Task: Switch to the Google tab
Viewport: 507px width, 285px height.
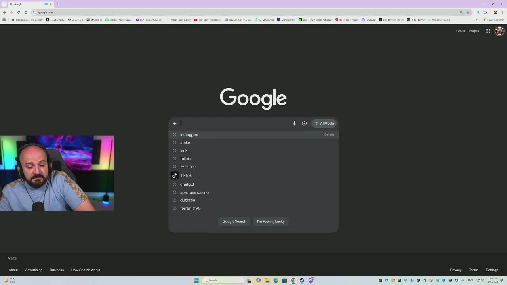Action: (x=31, y=4)
